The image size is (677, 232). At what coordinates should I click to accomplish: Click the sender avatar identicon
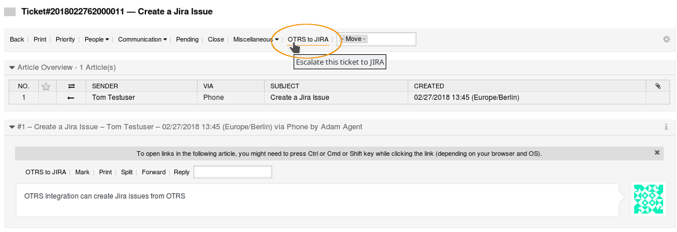tap(648, 199)
